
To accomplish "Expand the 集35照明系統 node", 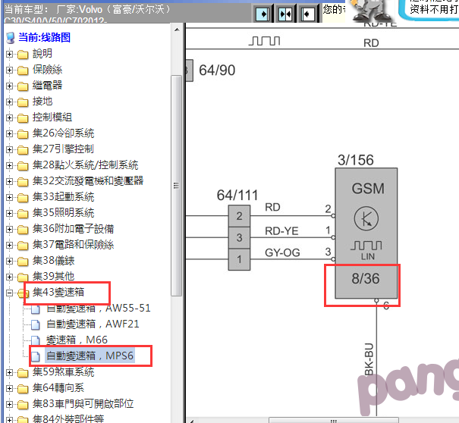I will (9, 213).
